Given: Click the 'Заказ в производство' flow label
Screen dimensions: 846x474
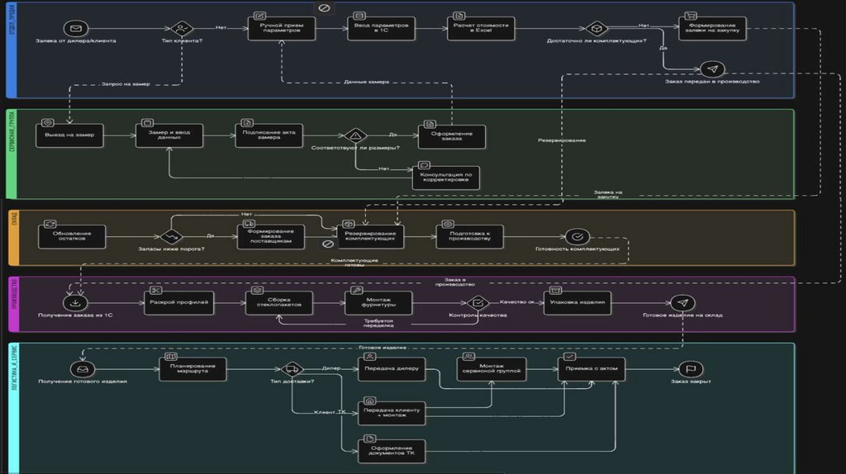Looking at the screenshot, I should point(455,282).
